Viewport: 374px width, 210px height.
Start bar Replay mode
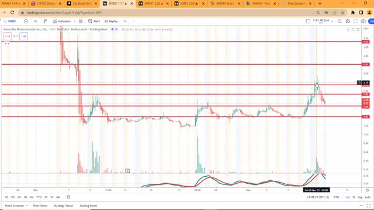click(x=111, y=21)
